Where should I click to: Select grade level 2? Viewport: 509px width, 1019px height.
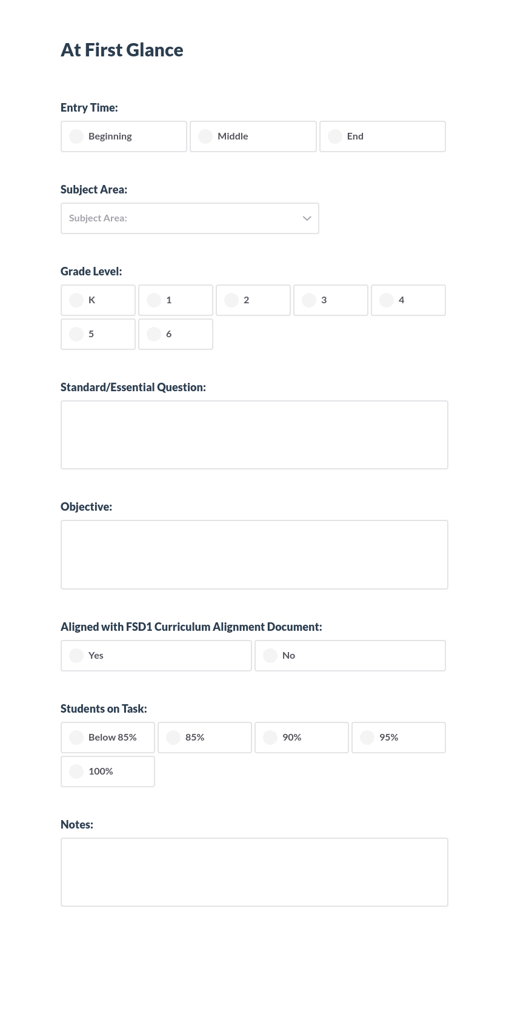[x=253, y=300]
